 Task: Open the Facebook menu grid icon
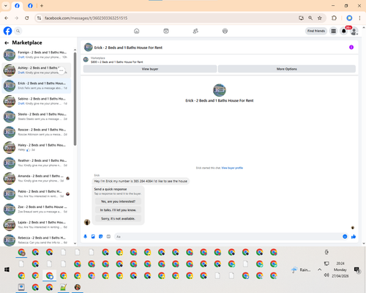[x=333, y=31]
